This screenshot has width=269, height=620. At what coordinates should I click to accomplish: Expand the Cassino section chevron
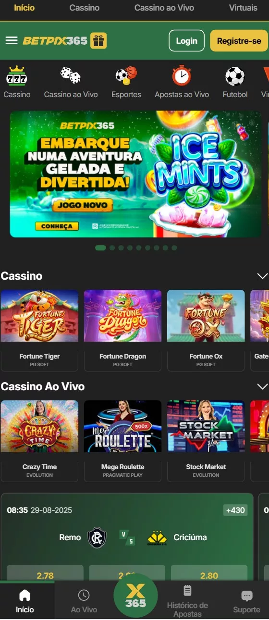click(x=262, y=276)
